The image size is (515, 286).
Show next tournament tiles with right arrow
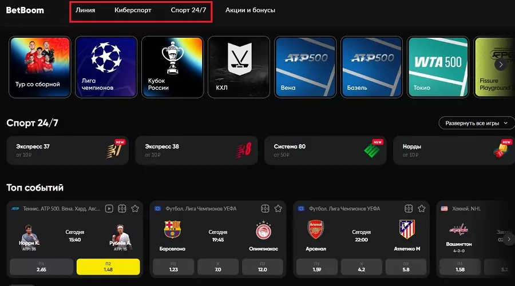pyautogui.click(x=501, y=65)
